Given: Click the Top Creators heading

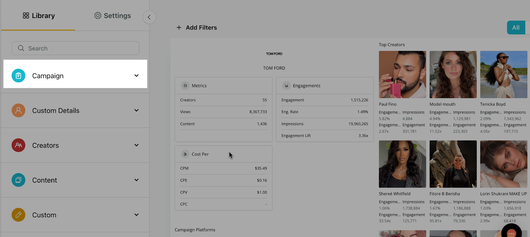Looking at the screenshot, I should [x=392, y=44].
